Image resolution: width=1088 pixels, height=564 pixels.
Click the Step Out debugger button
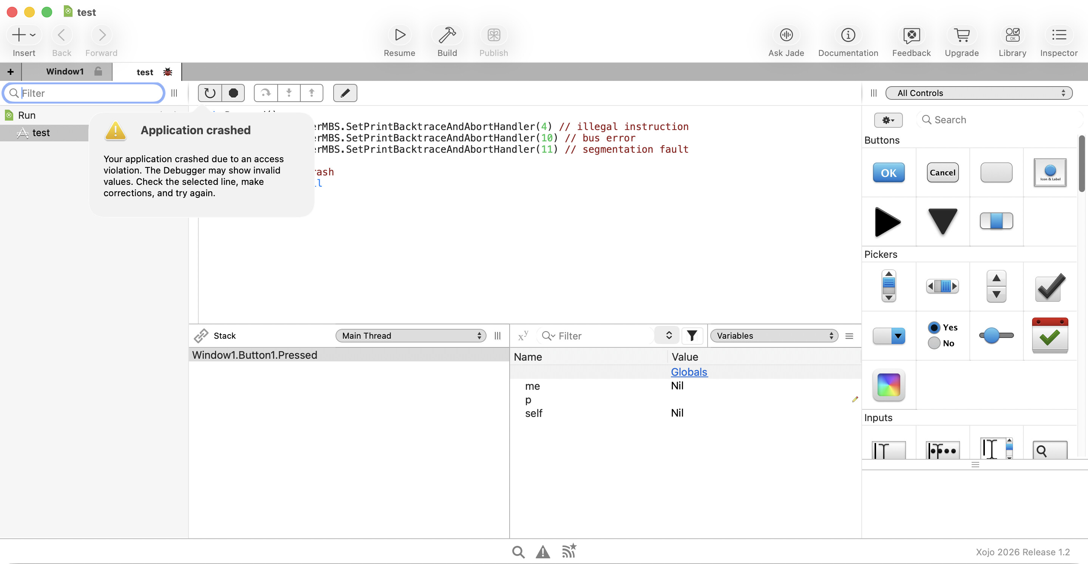(312, 93)
